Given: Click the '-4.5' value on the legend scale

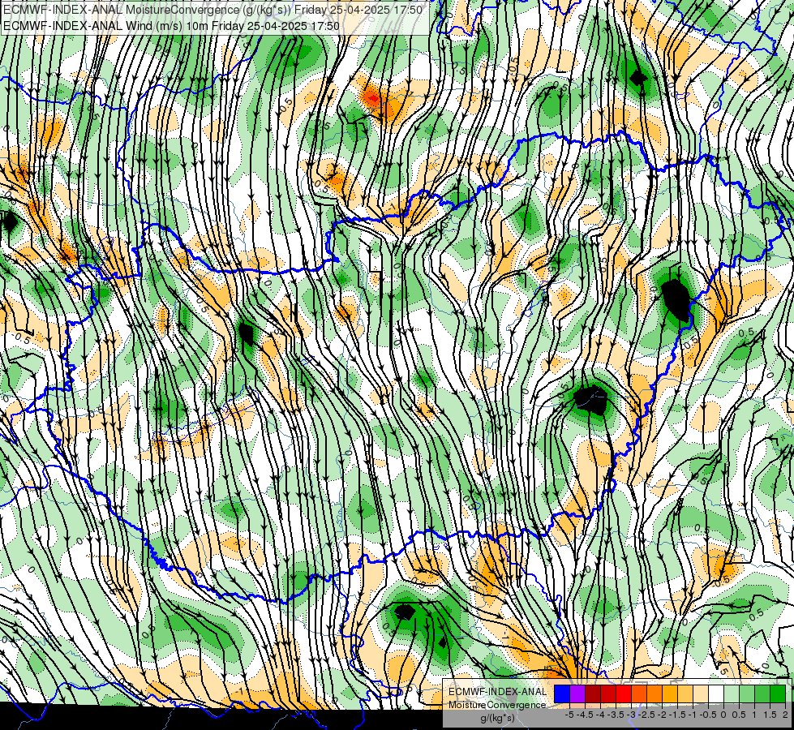Looking at the screenshot, I should pos(586,715).
